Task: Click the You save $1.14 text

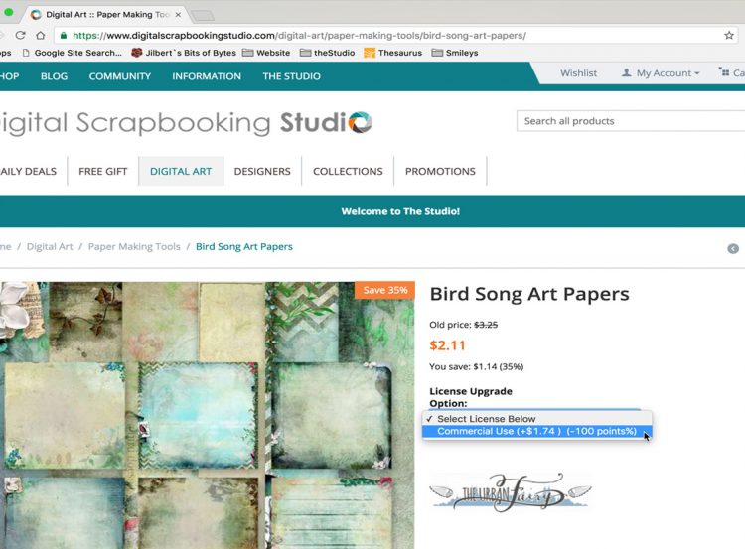Action: tap(476, 366)
